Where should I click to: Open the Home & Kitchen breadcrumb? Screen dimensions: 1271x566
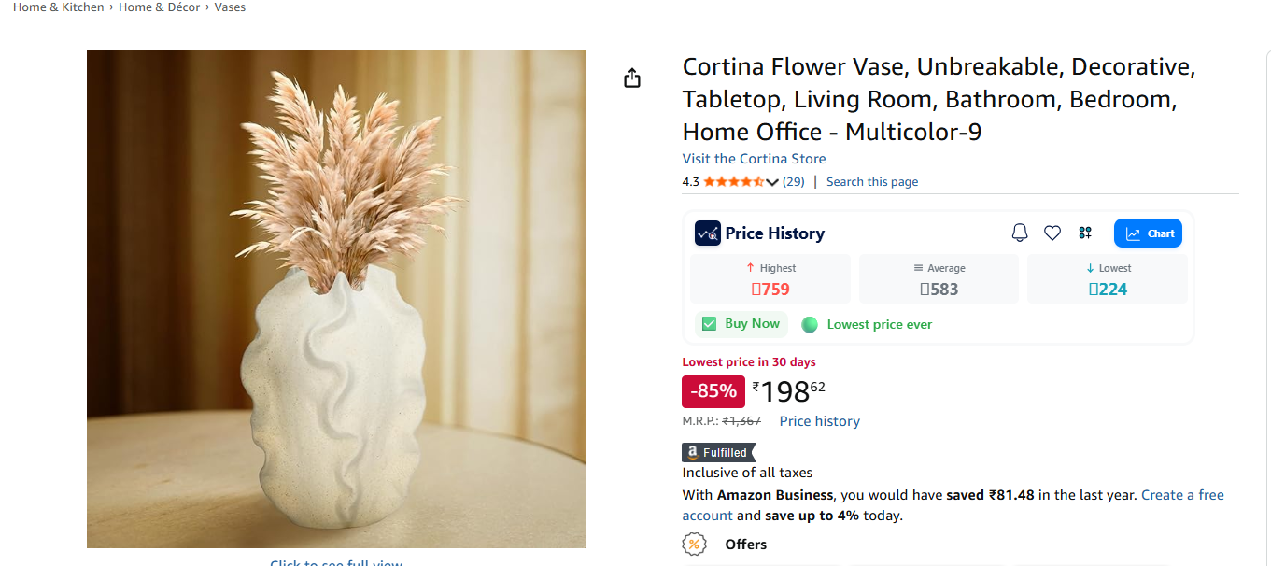pyautogui.click(x=58, y=7)
